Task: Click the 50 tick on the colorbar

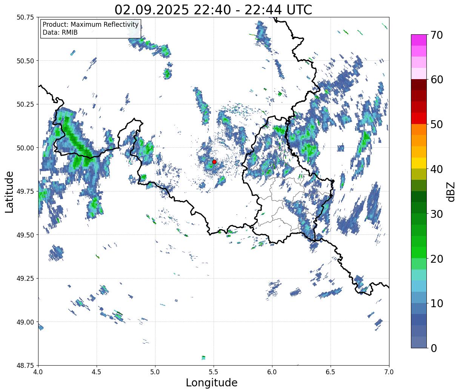Action: [x=437, y=124]
